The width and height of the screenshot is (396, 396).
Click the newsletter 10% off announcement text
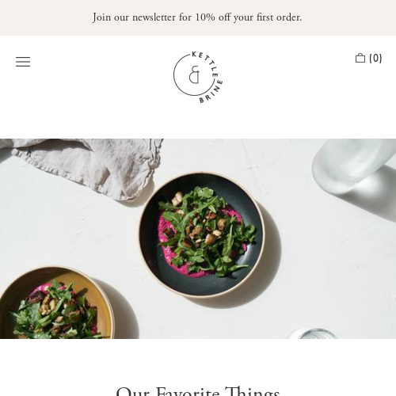[x=197, y=17]
